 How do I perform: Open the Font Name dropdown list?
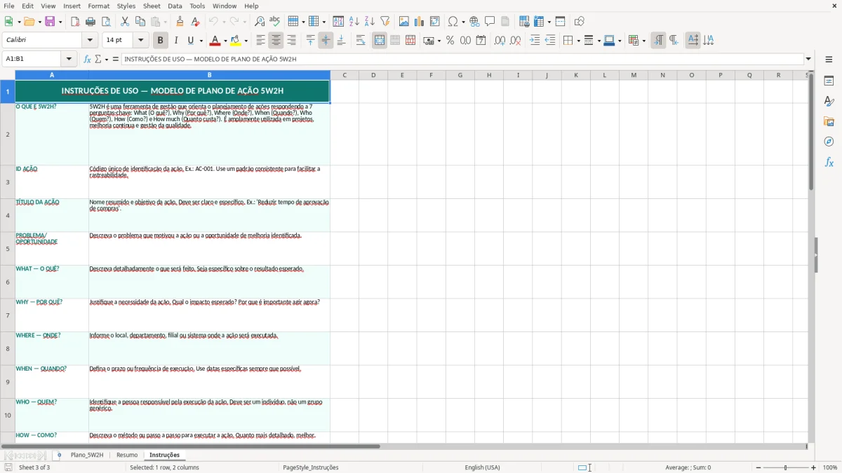90,41
